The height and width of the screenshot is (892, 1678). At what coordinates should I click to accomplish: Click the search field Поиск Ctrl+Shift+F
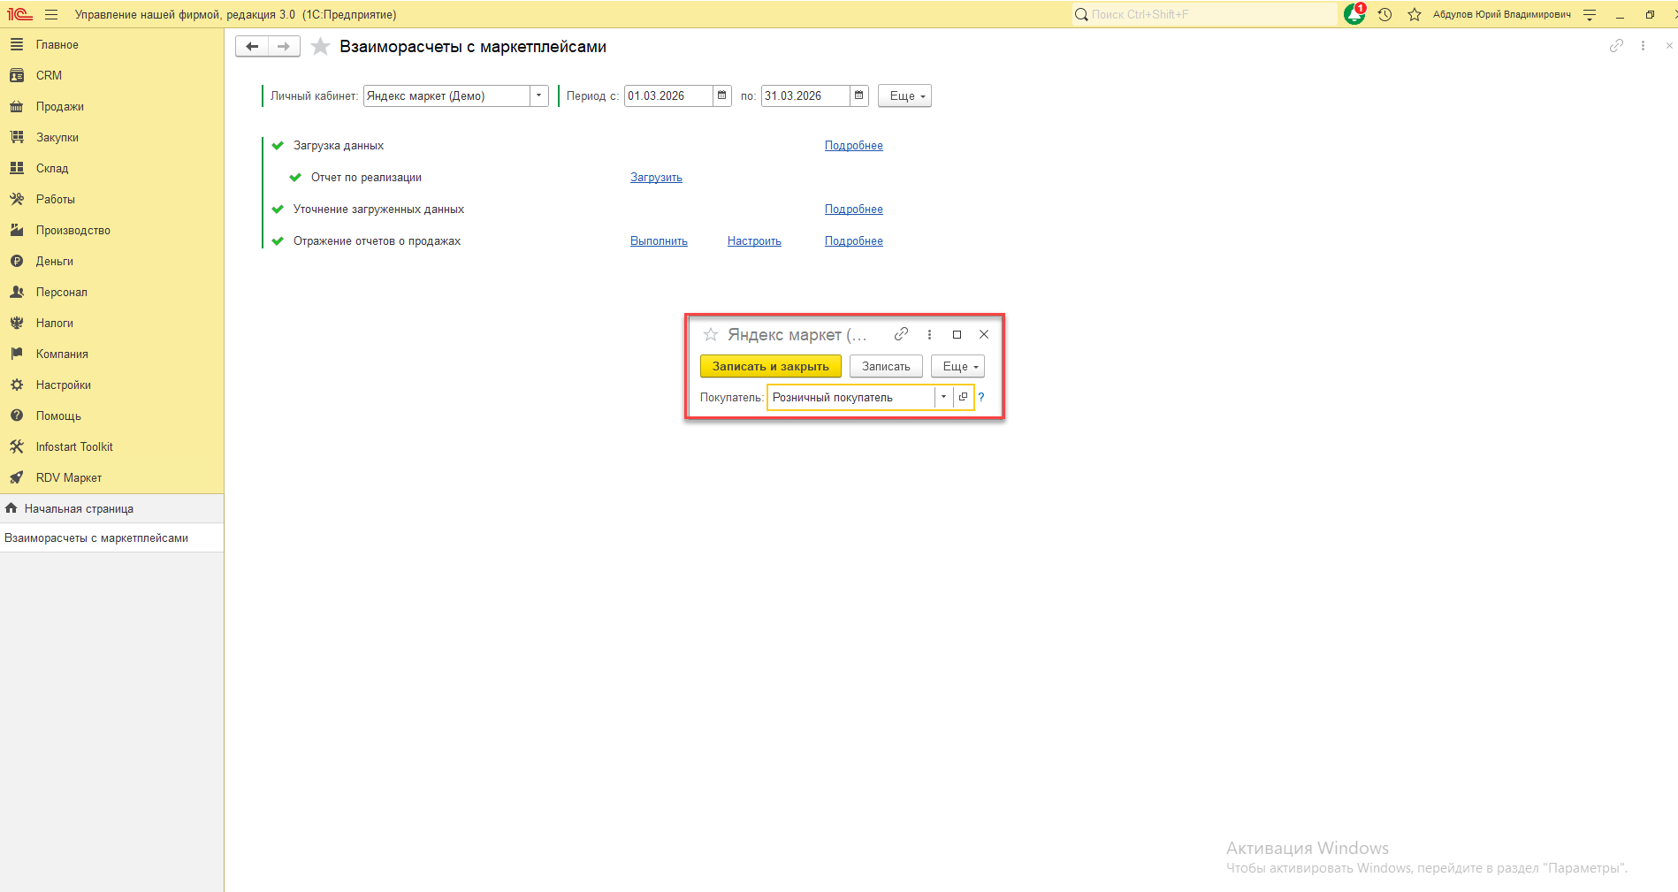[x=1202, y=14]
